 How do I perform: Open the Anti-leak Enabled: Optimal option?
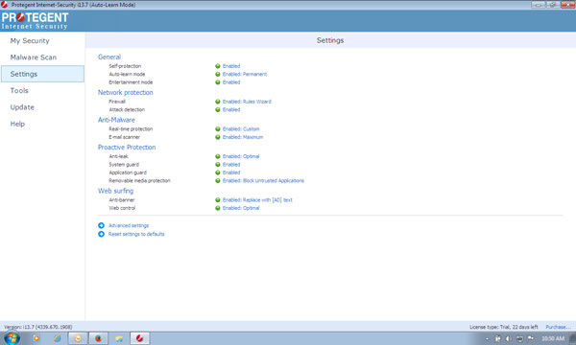click(x=241, y=156)
